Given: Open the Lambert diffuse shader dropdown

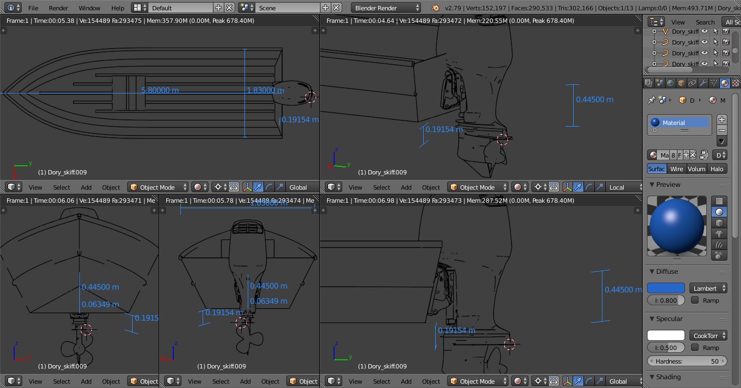Looking at the screenshot, I should (x=708, y=289).
